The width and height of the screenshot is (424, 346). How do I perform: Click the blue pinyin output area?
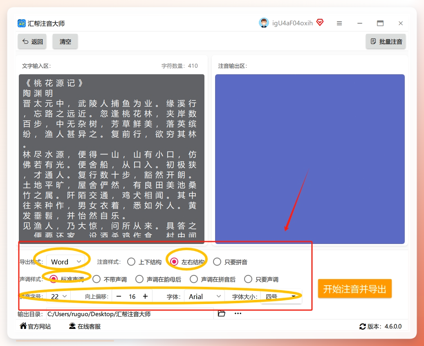click(x=310, y=159)
